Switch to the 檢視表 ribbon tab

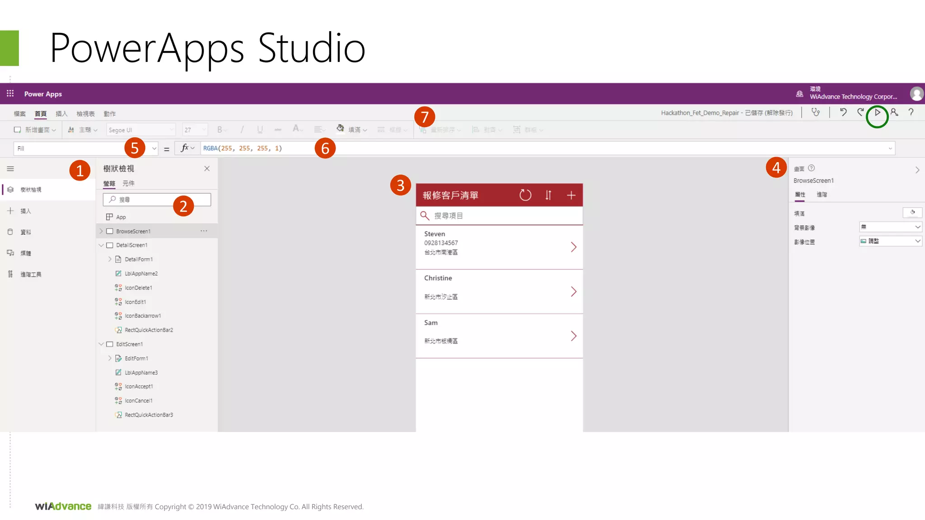tap(85, 114)
